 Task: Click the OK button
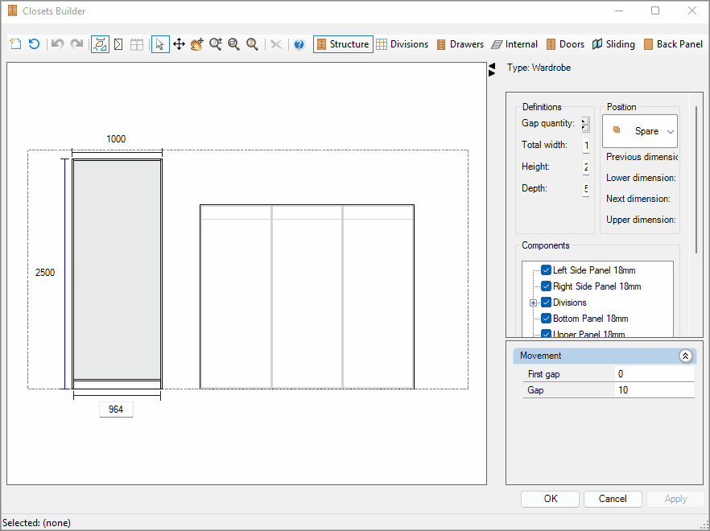(550, 499)
